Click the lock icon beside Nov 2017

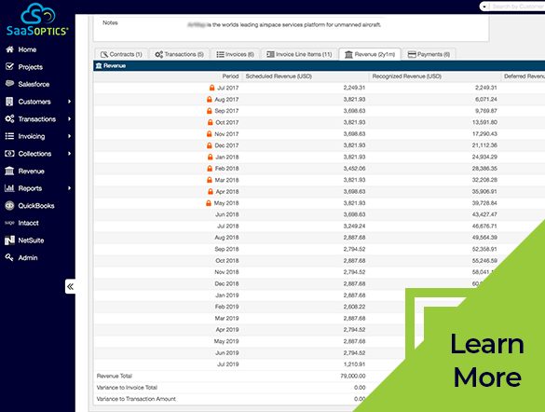pyautogui.click(x=210, y=134)
